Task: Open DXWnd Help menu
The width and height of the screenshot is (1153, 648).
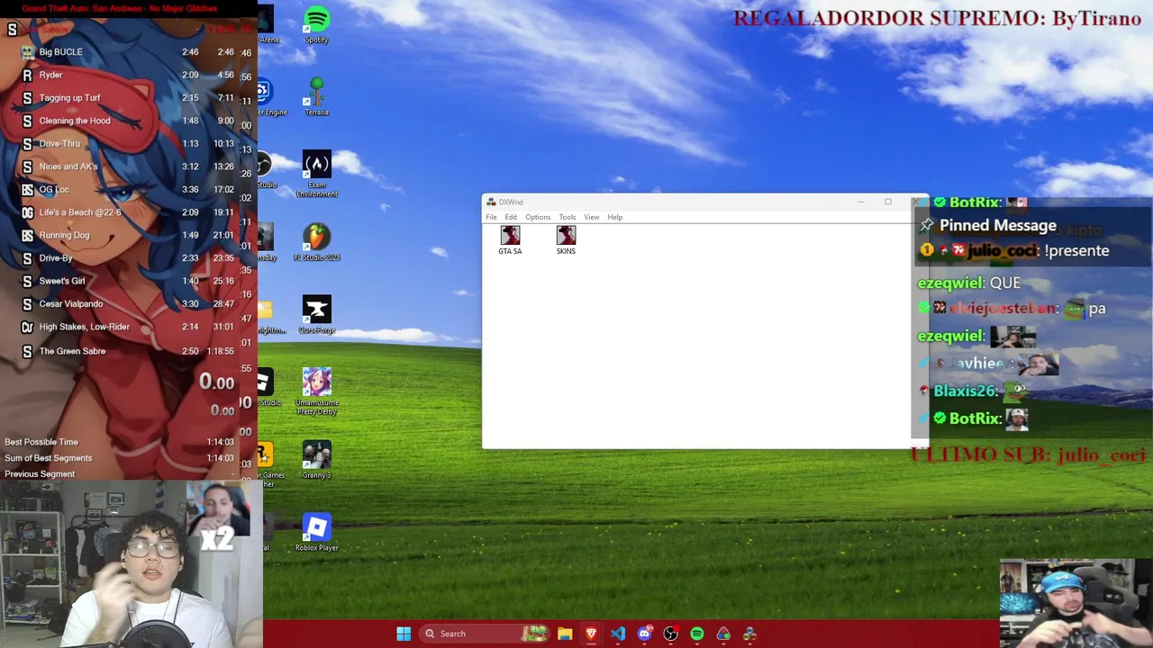Action: [614, 217]
